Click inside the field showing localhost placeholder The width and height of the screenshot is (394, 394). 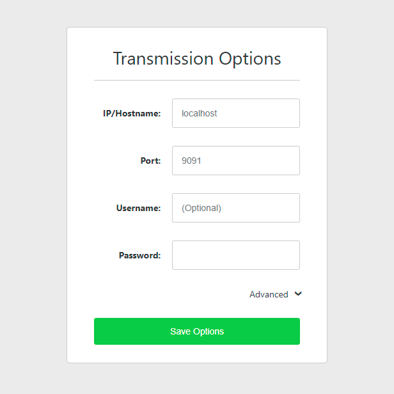[x=235, y=113]
